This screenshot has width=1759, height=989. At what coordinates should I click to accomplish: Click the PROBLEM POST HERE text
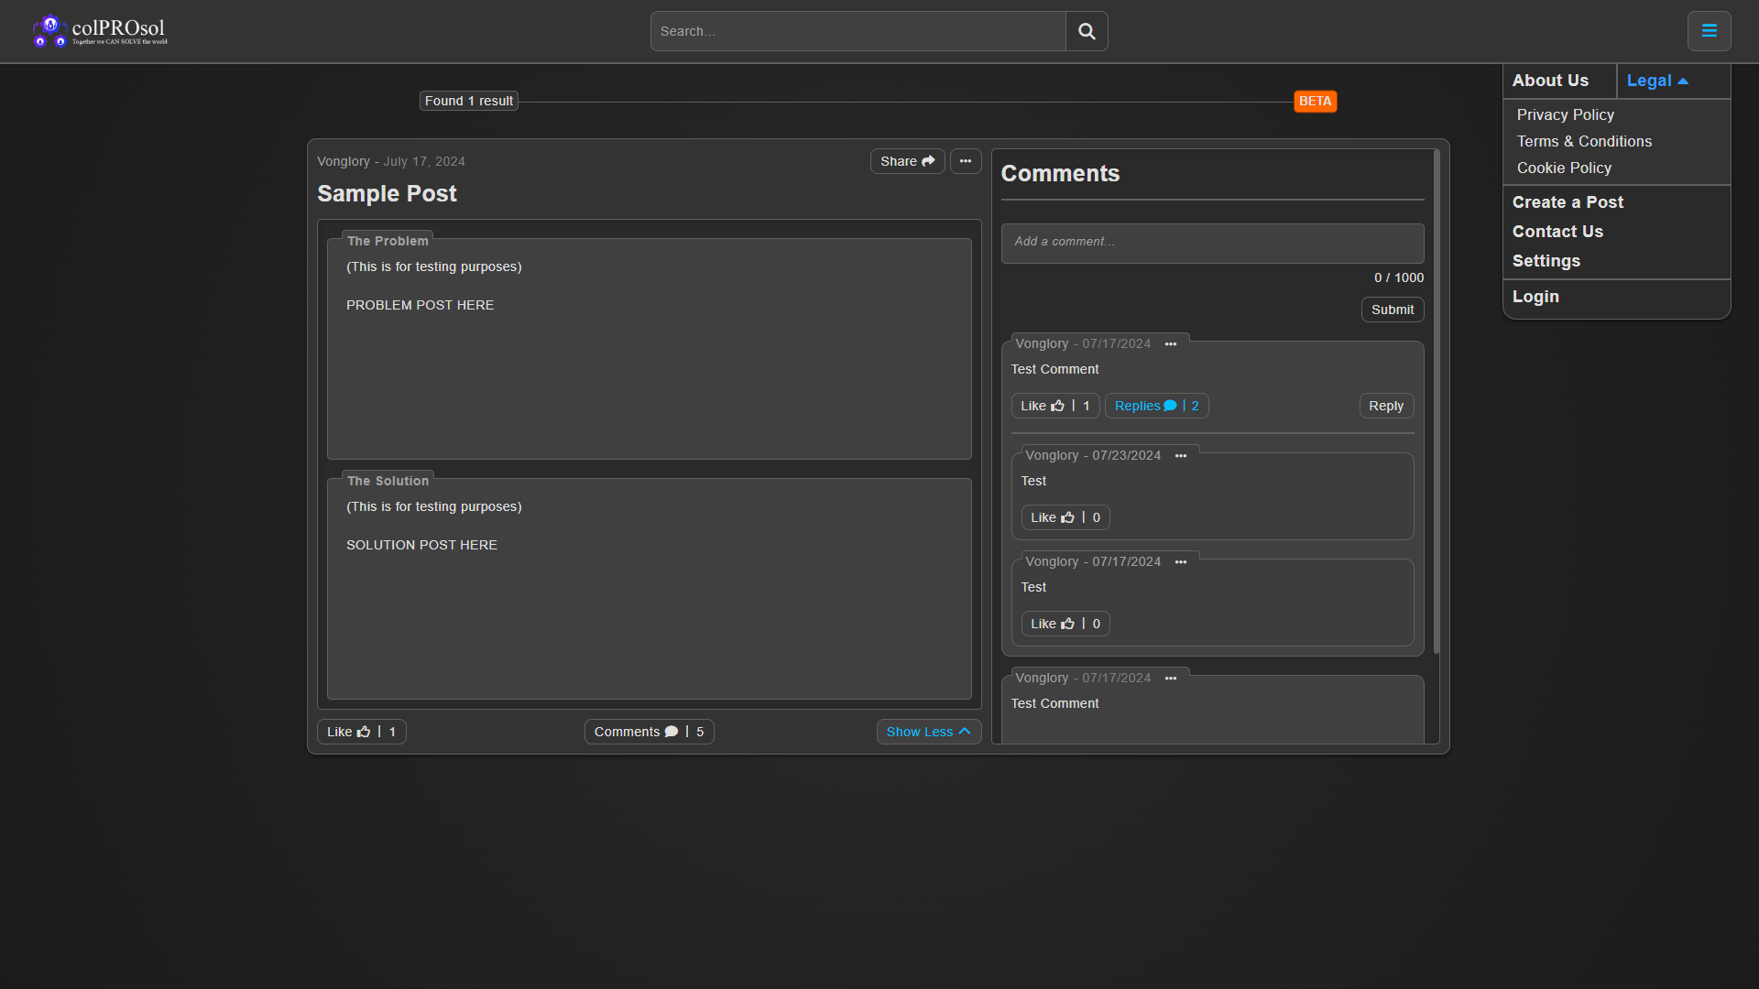tap(420, 305)
